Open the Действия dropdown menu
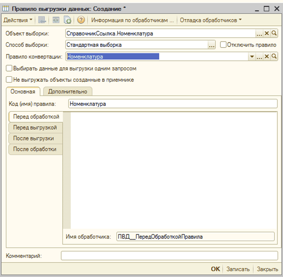The image size is (283, 278). tap(18, 20)
